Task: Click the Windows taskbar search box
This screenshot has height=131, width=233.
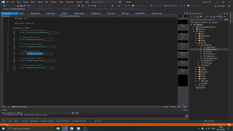Action: coord(31,128)
